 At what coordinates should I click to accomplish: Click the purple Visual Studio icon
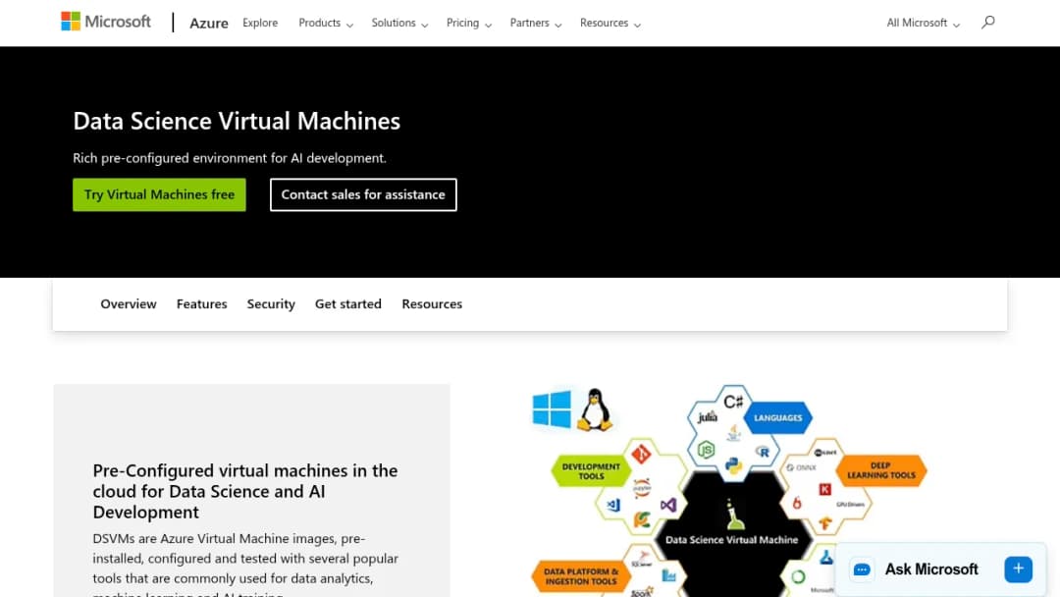tap(668, 505)
